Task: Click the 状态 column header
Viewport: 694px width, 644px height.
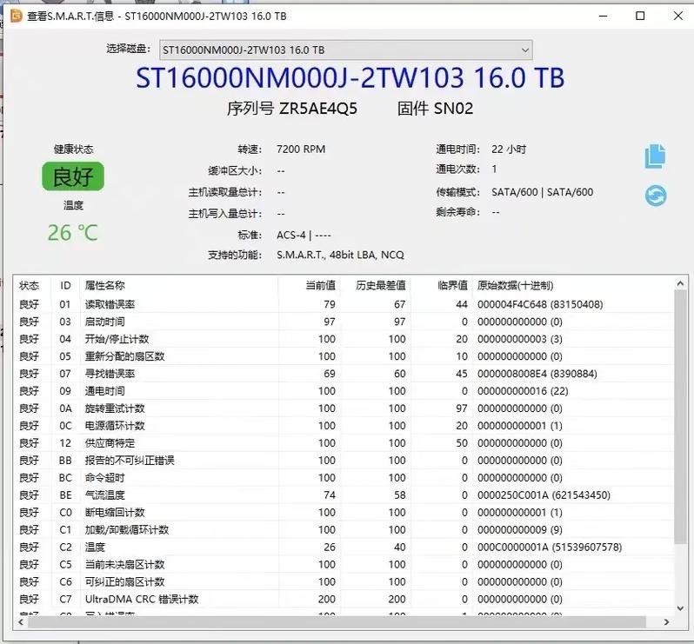Action: (30, 285)
